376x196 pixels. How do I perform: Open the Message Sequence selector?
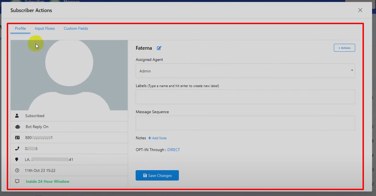point(245,123)
